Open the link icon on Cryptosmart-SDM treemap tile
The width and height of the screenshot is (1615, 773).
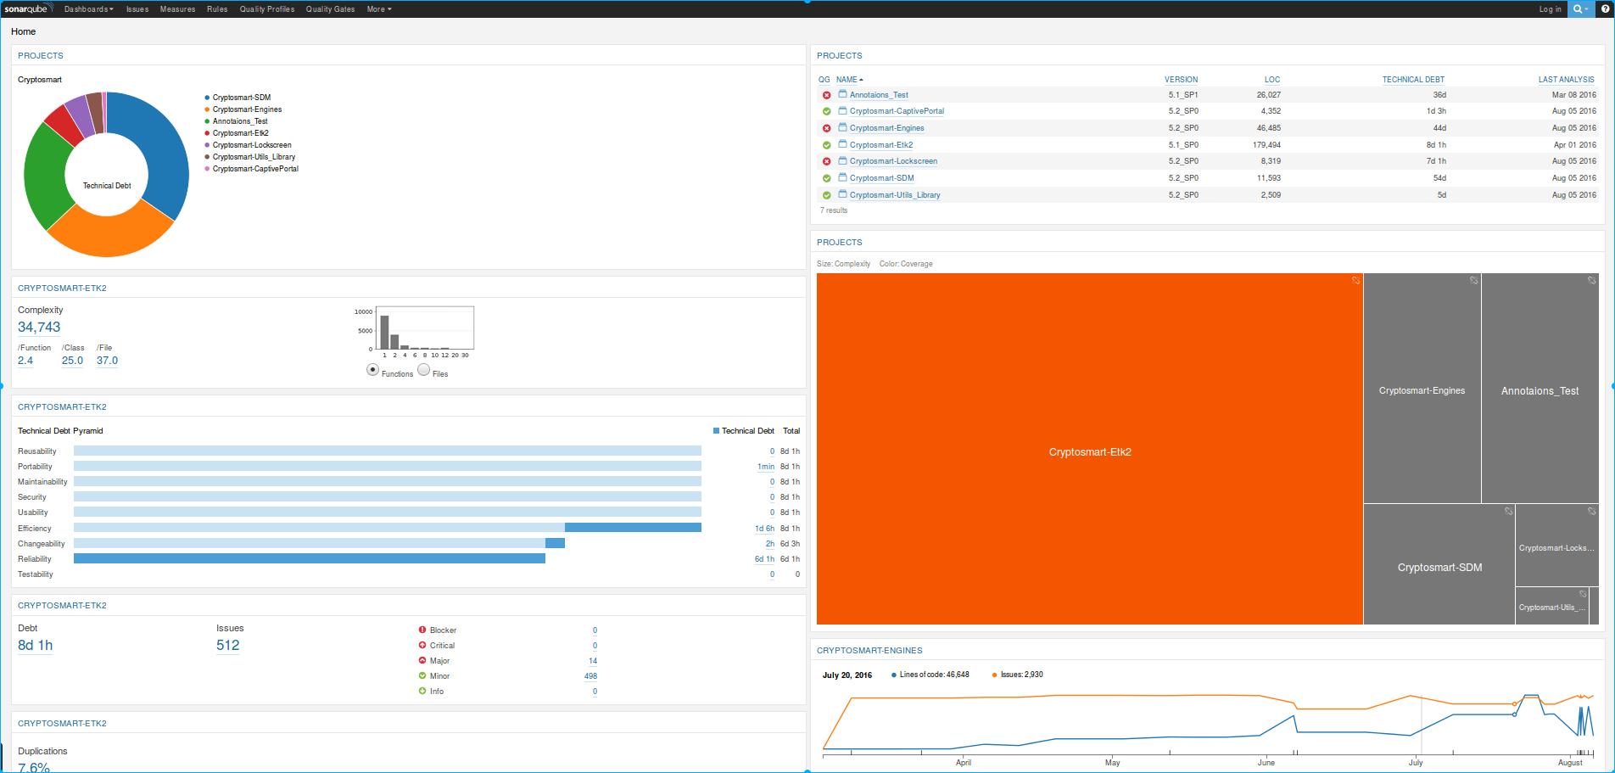tap(1508, 511)
